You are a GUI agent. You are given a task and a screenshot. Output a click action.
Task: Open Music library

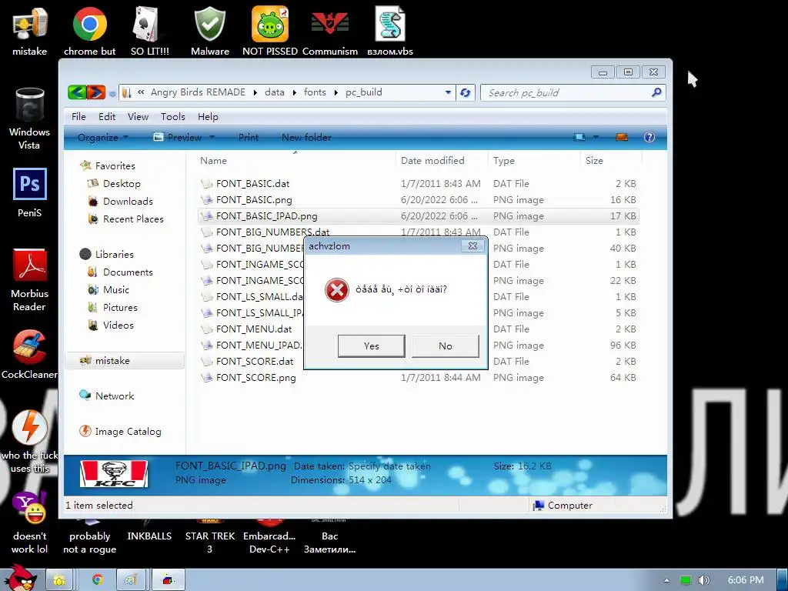pyautogui.click(x=116, y=289)
